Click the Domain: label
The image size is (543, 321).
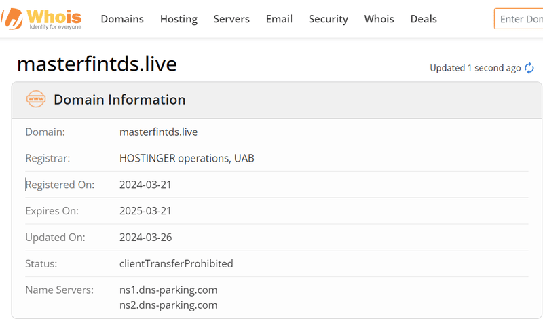click(45, 132)
